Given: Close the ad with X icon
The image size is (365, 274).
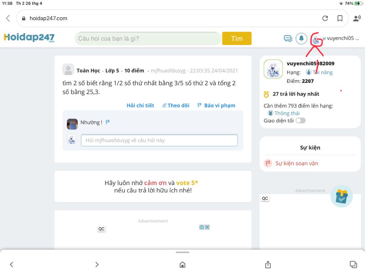Looking at the screenshot, I should [x=207, y=227].
